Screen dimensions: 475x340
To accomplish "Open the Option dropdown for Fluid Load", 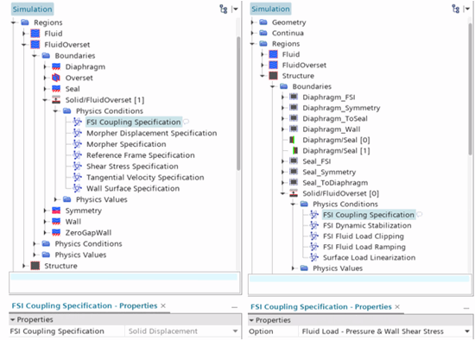I will point(467,331).
